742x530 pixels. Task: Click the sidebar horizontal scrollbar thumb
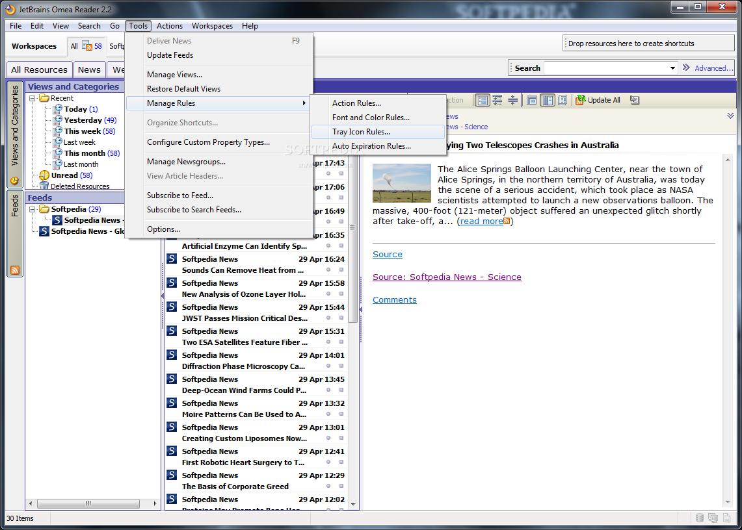point(88,503)
